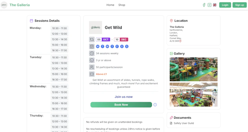248x132 pixels.
Task: Open the Safety User Guild document
Action: pyautogui.click(x=184, y=123)
